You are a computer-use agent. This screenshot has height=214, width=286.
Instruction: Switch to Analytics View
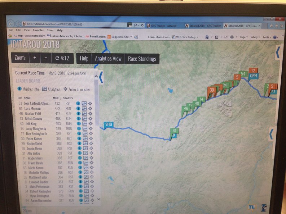click(x=108, y=59)
